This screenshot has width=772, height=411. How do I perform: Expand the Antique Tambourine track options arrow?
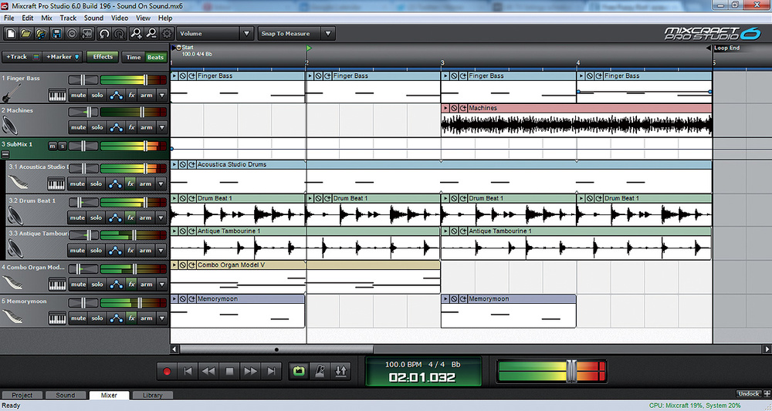[x=161, y=251]
